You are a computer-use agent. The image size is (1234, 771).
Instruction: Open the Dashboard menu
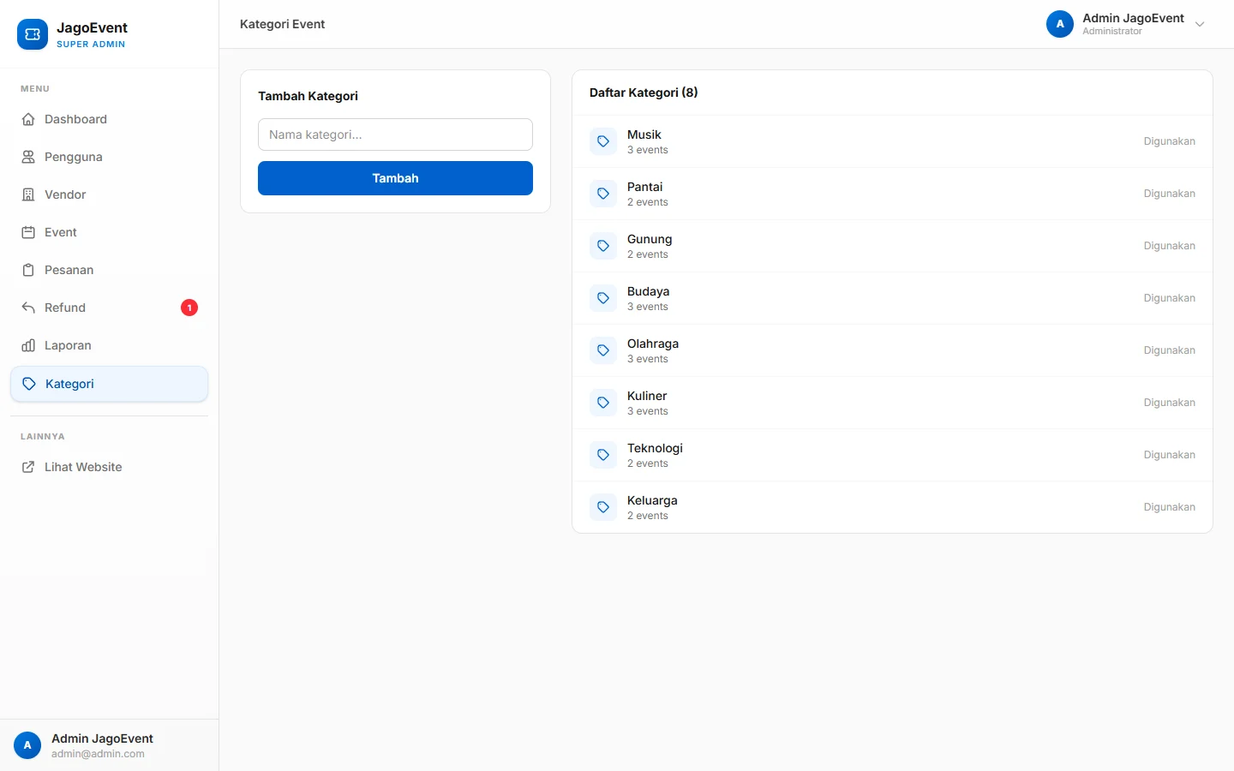click(x=109, y=119)
